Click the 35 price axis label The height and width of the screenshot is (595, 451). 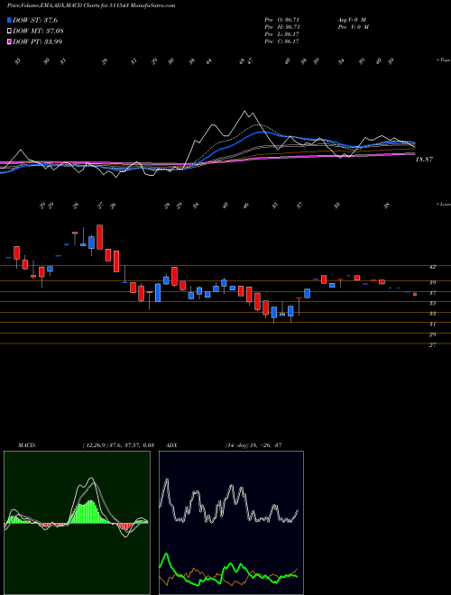click(x=432, y=304)
